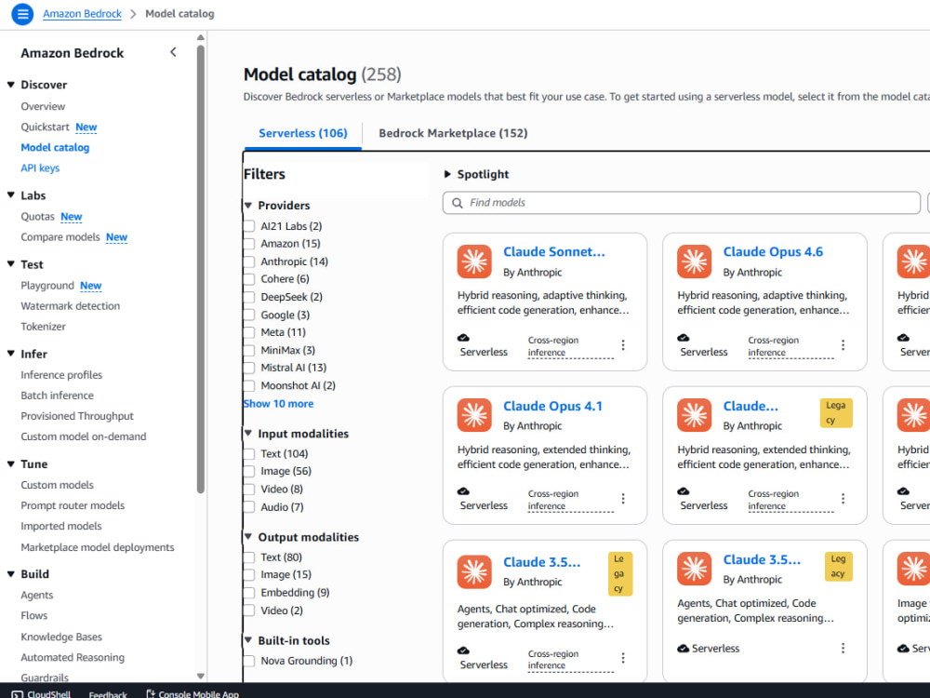Image resolution: width=930 pixels, height=698 pixels.
Task: Toggle the AI21 Labs provider checkbox
Action: pyautogui.click(x=249, y=227)
